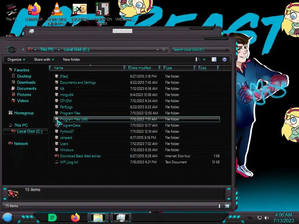
Task: Open the Share with dropdown menu
Action: tap(44, 60)
